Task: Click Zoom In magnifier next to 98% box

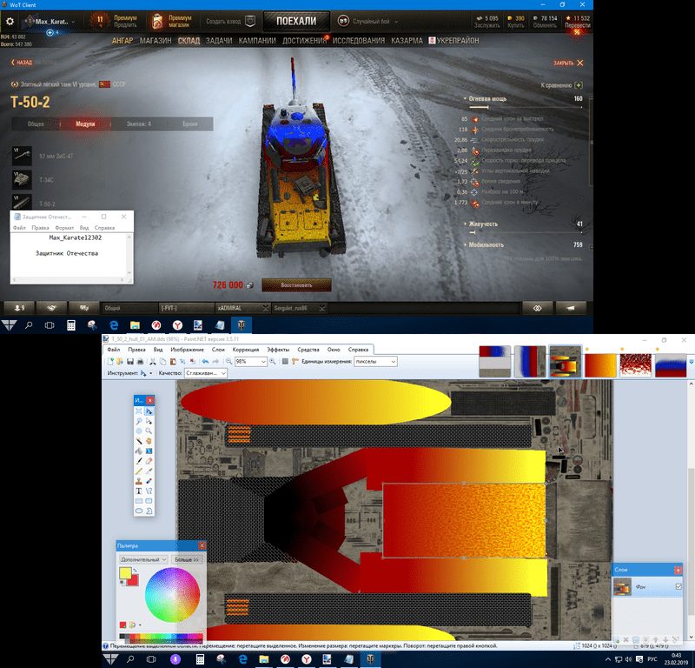Action: click(272, 361)
